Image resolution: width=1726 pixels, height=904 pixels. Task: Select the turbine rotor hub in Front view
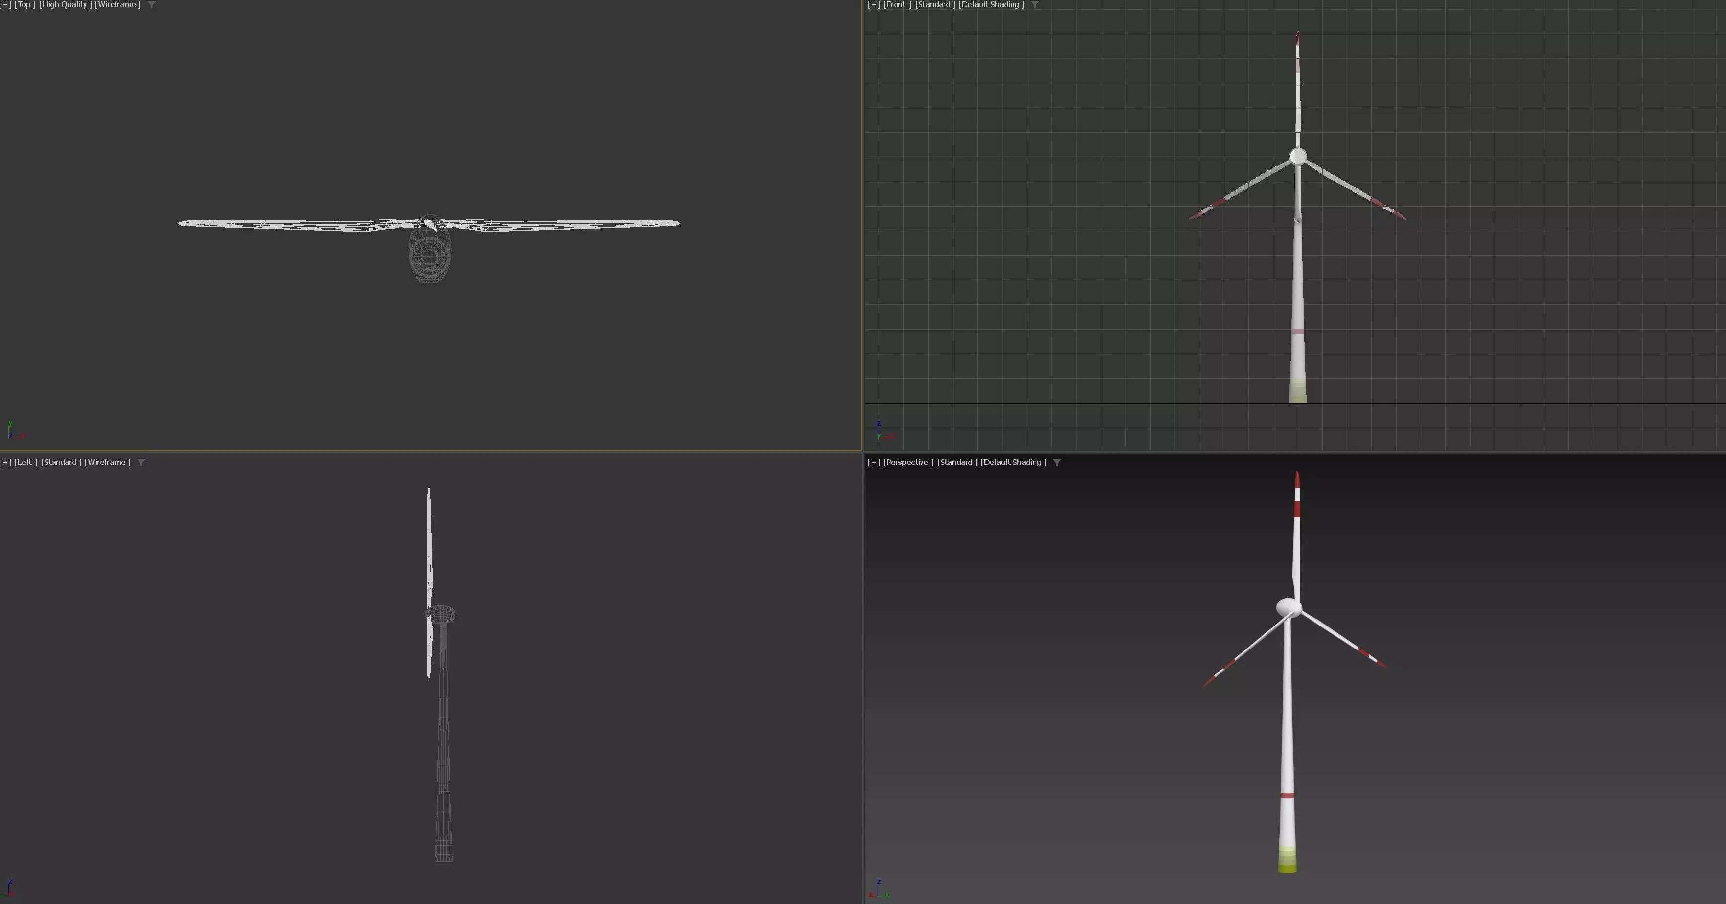(x=1298, y=157)
